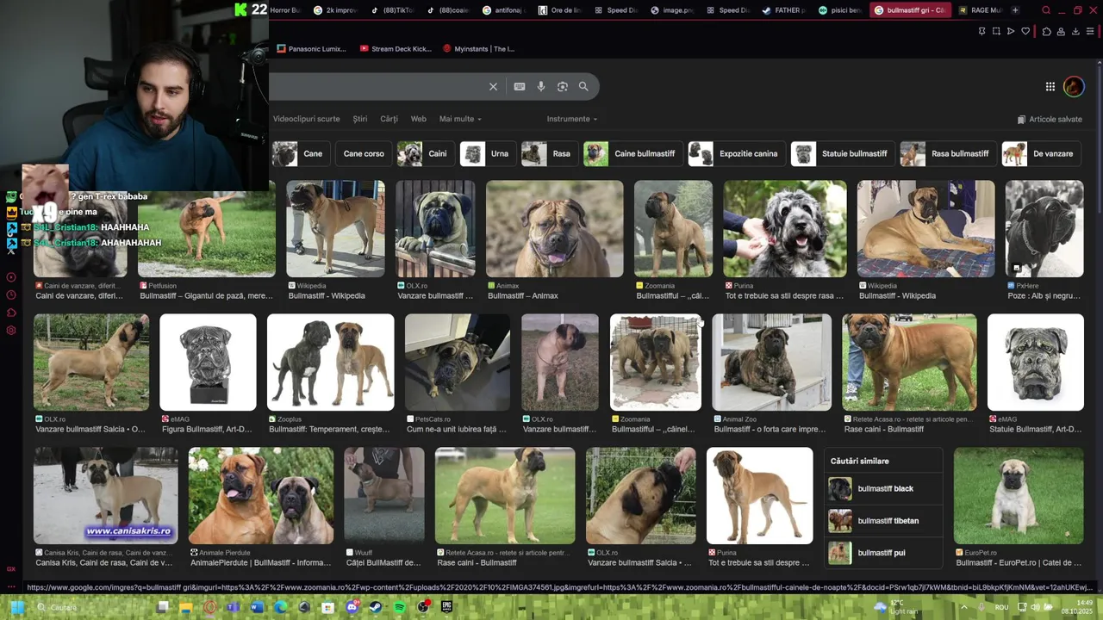1103x620 pixels.
Task: Switch to the antifonaj browser tab
Action: click(x=504, y=10)
